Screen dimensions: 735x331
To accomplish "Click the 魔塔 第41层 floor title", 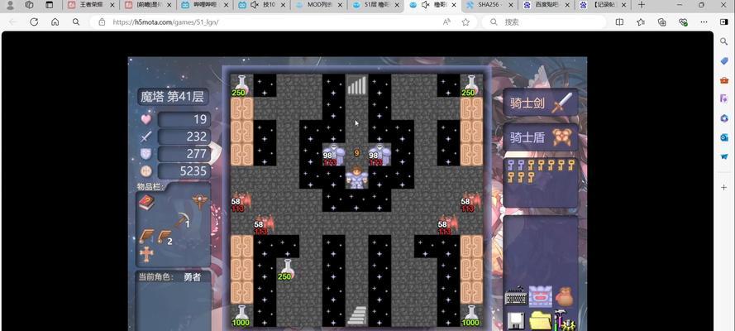I will tap(173, 97).
